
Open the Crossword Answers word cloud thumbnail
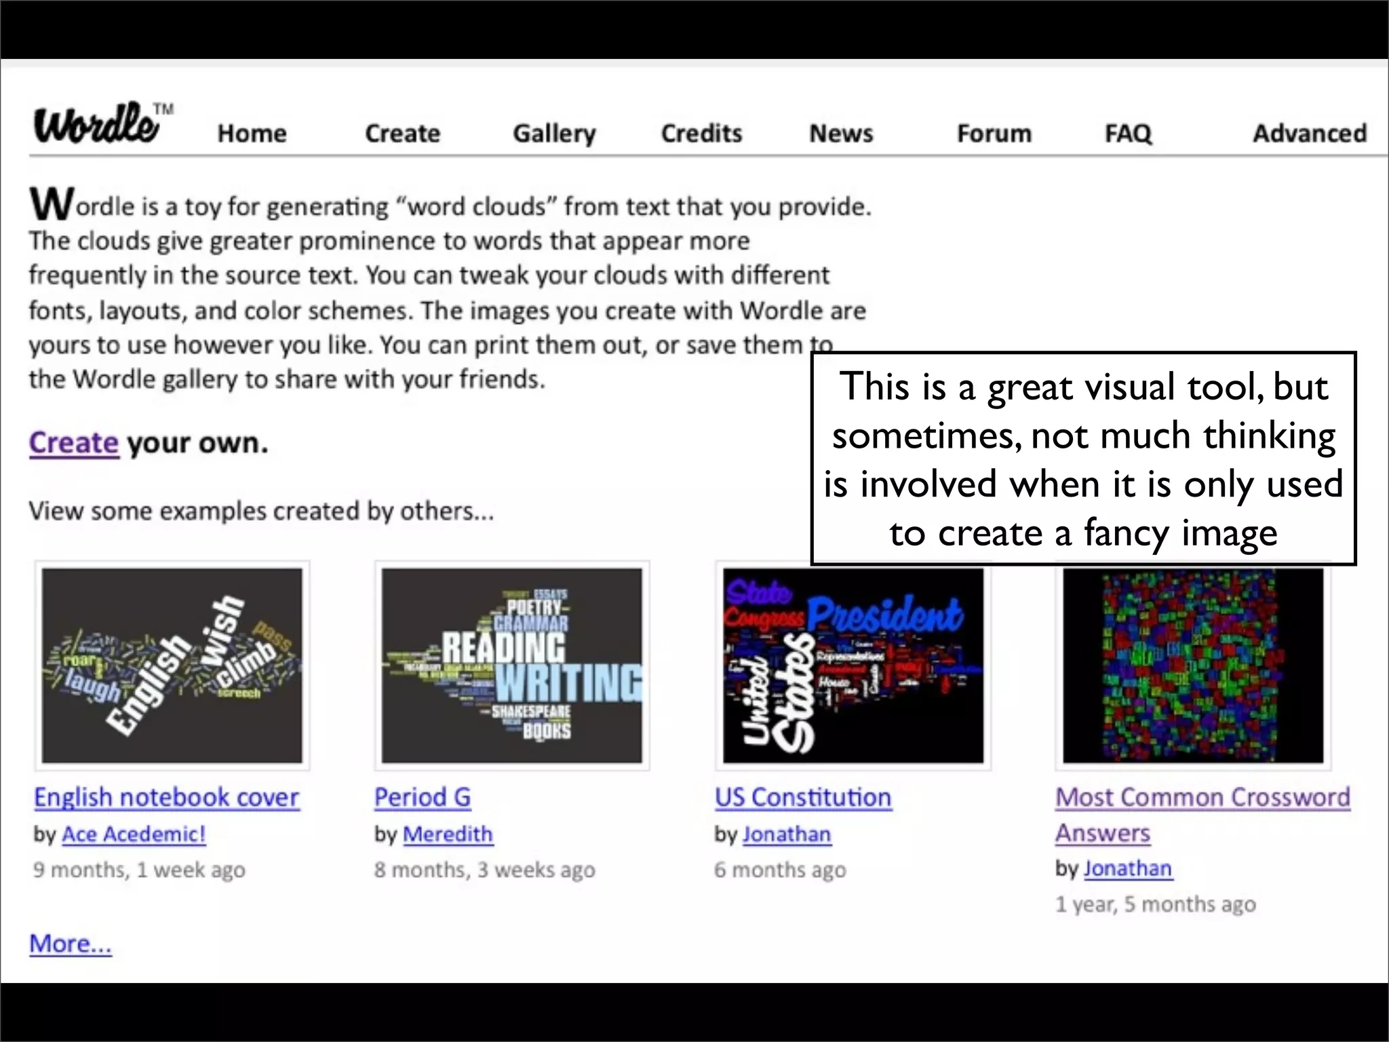(1193, 665)
